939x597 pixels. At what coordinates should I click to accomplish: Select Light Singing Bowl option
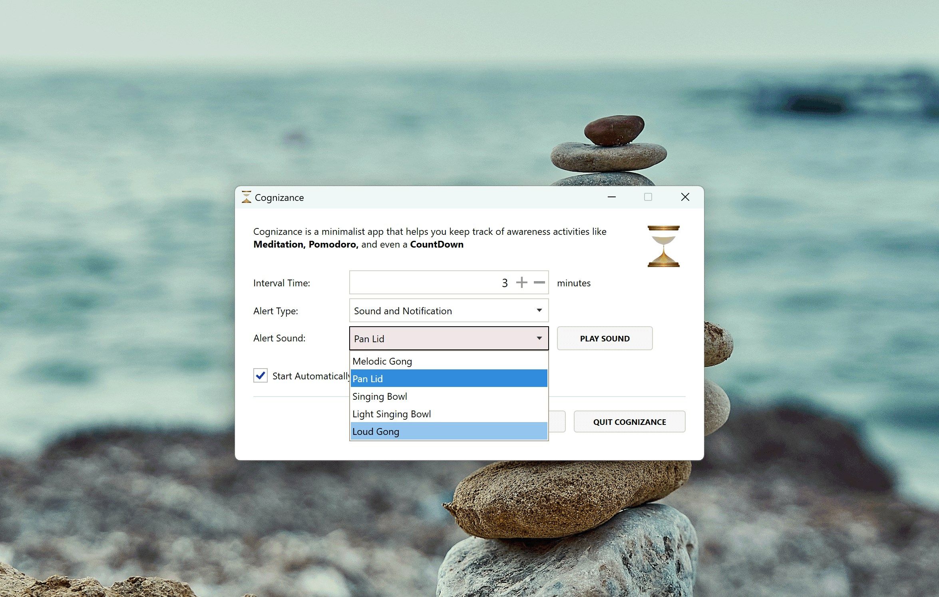[x=449, y=414]
